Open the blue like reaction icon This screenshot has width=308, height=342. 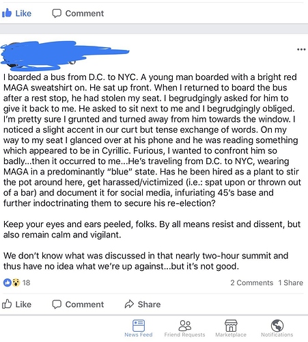(8, 282)
